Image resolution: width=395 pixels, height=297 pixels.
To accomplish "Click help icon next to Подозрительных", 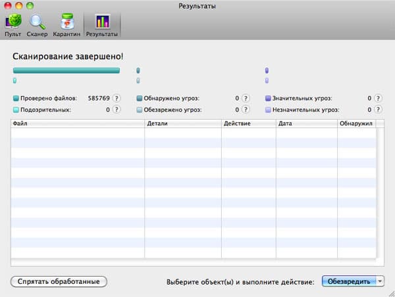I will (117, 110).
